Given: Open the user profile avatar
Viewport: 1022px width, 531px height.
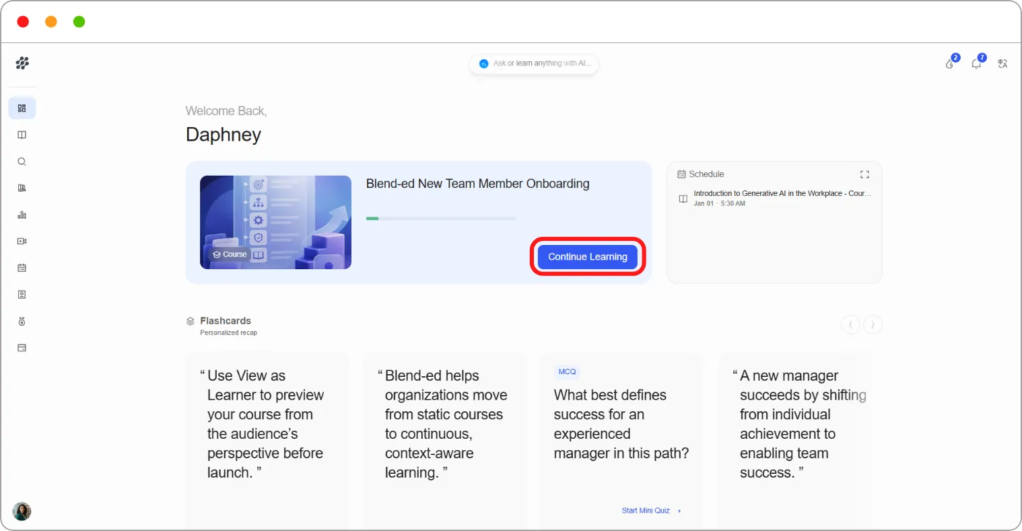Looking at the screenshot, I should tap(22, 511).
